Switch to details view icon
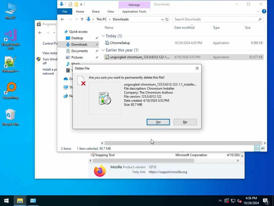Viewport: 274px width, 206px height. pos(257,148)
